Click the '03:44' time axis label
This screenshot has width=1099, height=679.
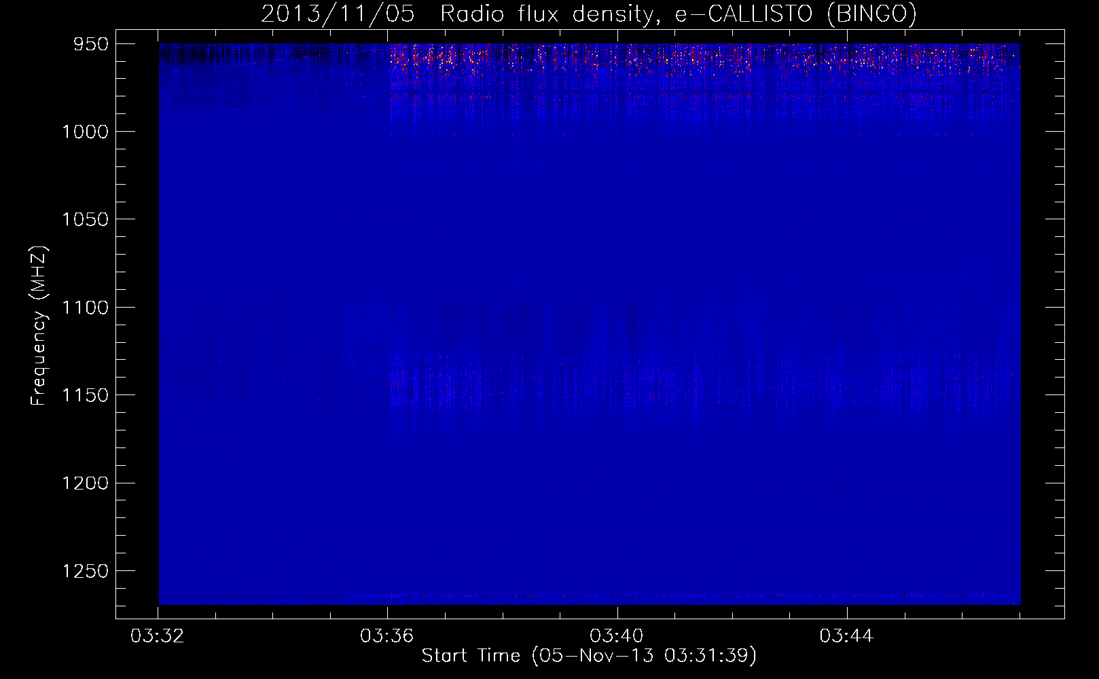coord(846,636)
